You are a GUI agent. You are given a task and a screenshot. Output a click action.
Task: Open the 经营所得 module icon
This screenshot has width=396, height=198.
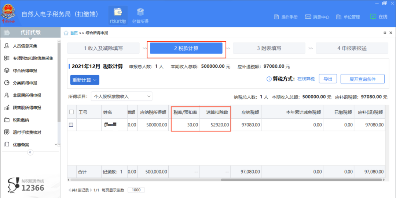(140, 15)
